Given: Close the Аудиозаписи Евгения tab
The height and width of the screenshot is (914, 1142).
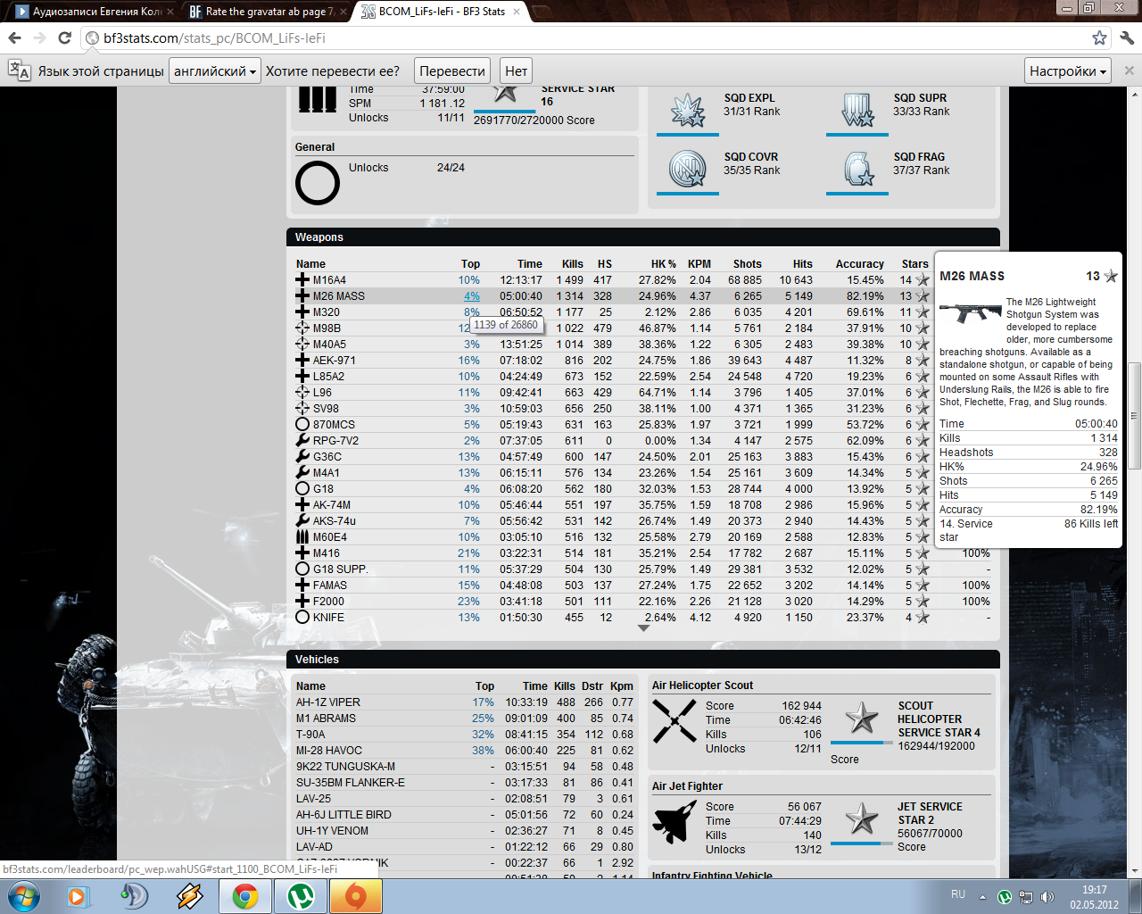Looking at the screenshot, I should 170,12.
